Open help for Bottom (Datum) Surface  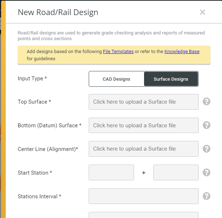coord(207,125)
